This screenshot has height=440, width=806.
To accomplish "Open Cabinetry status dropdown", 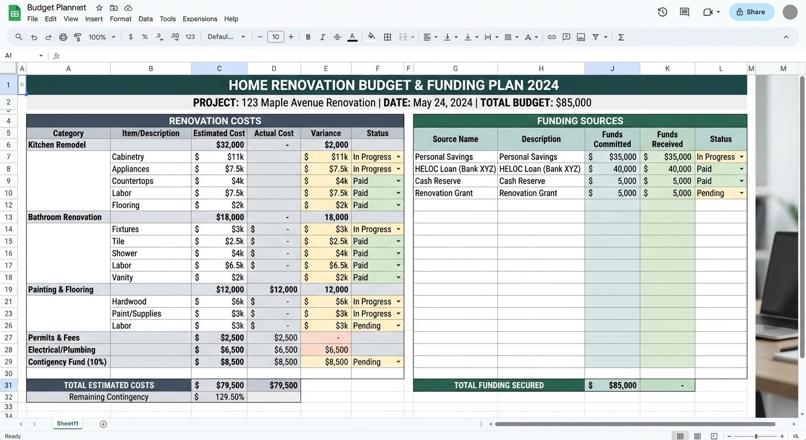I will [x=398, y=157].
